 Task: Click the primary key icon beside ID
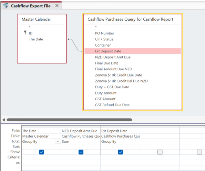click(25, 32)
